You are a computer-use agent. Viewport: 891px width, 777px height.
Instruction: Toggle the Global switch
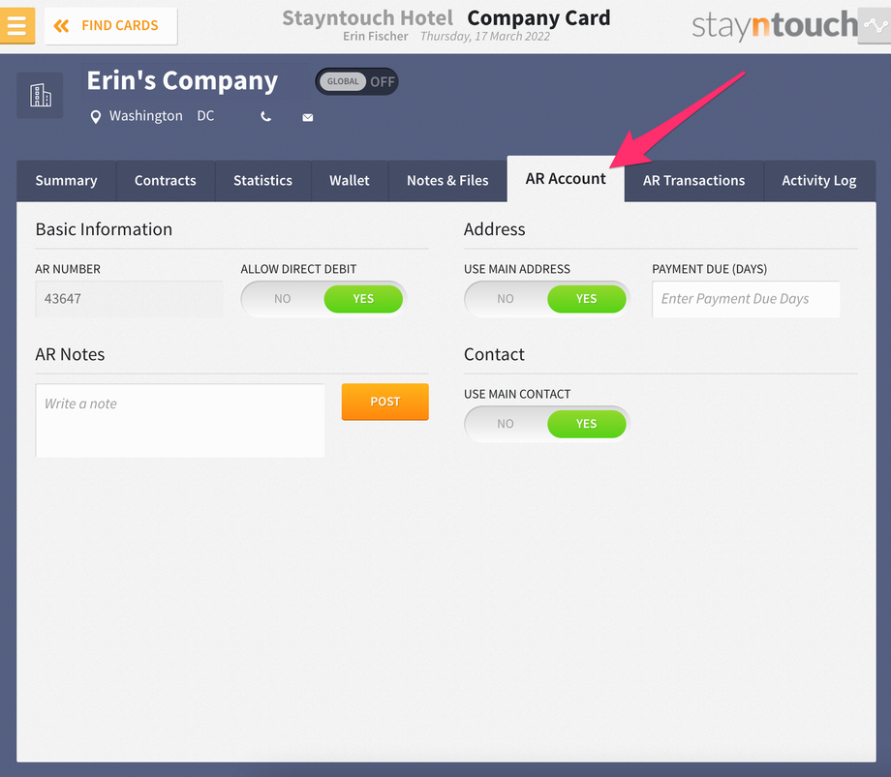tap(356, 81)
